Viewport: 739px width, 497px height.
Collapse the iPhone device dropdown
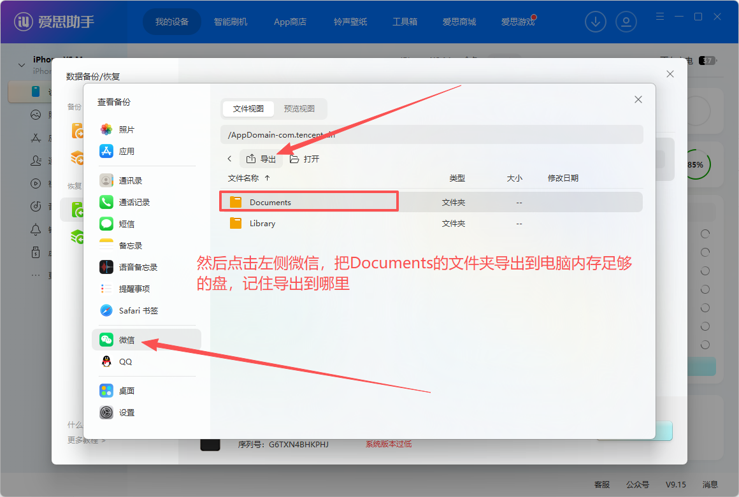point(22,65)
